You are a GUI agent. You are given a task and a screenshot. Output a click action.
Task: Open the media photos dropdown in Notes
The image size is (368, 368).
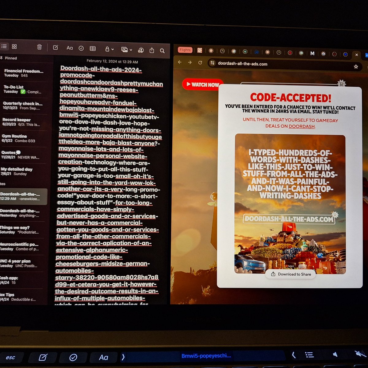coord(126,49)
